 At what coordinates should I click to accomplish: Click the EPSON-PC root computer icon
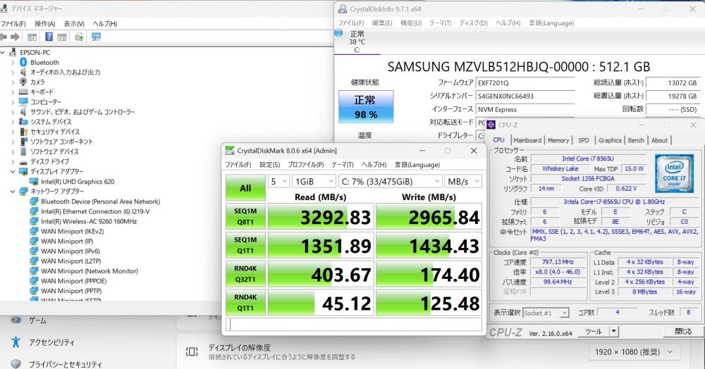(x=13, y=52)
